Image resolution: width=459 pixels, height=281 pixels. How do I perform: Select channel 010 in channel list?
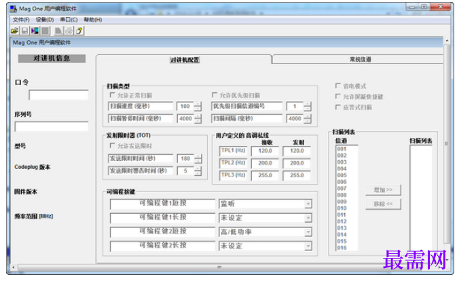pos(342,208)
